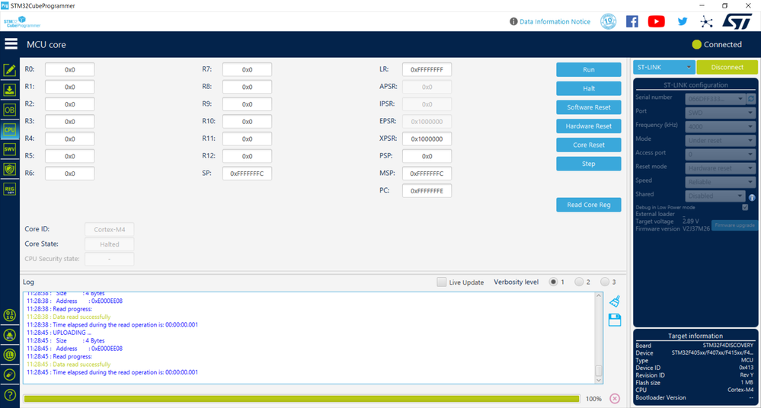The height and width of the screenshot is (408, 761).
Task: Open the ST community star icon
Action: coord(707,21)
